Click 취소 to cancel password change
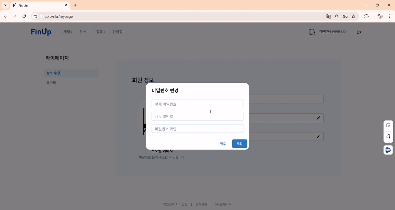The image size is (395, 210). [x=223, y=143]
